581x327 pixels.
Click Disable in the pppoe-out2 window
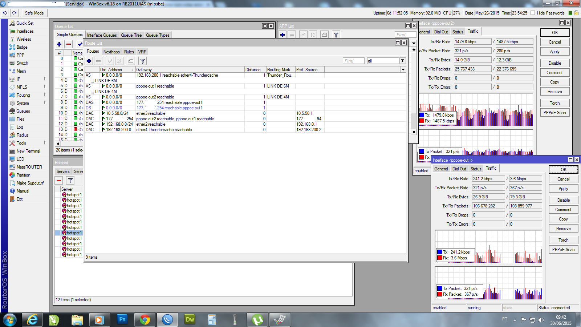click(x=555, y=63)
